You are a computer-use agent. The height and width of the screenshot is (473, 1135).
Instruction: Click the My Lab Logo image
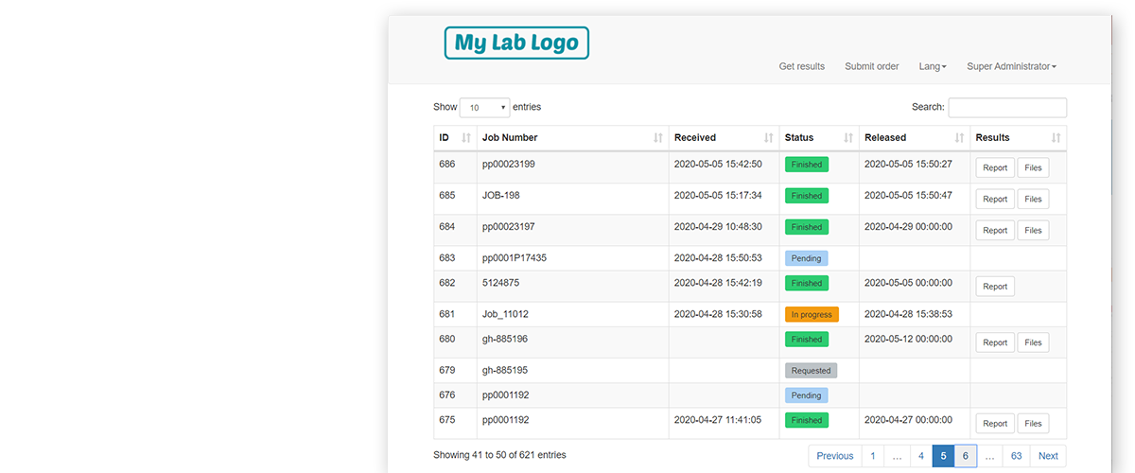[x=516, y=43]
